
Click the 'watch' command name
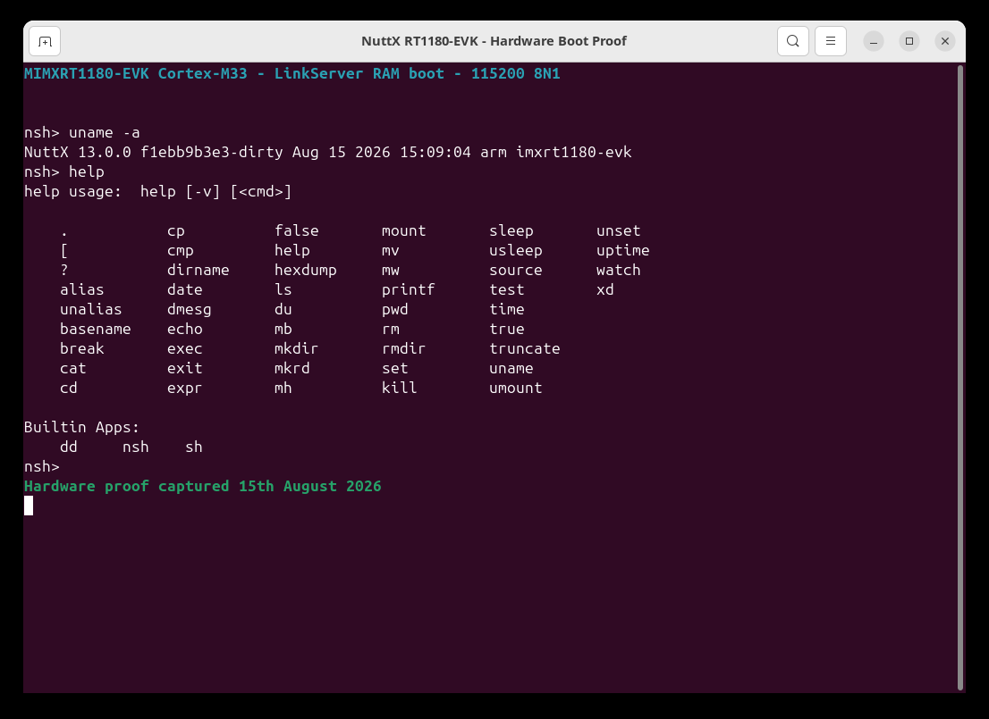(619, 270)
